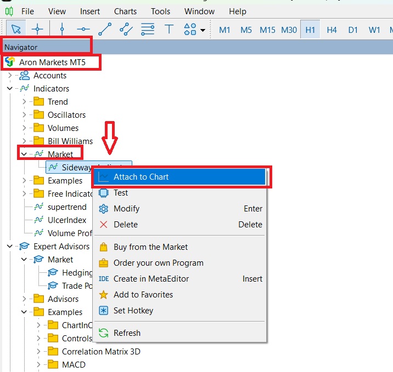
Task: Select the equidistant channel tool
Action: [x=126, y=30]
